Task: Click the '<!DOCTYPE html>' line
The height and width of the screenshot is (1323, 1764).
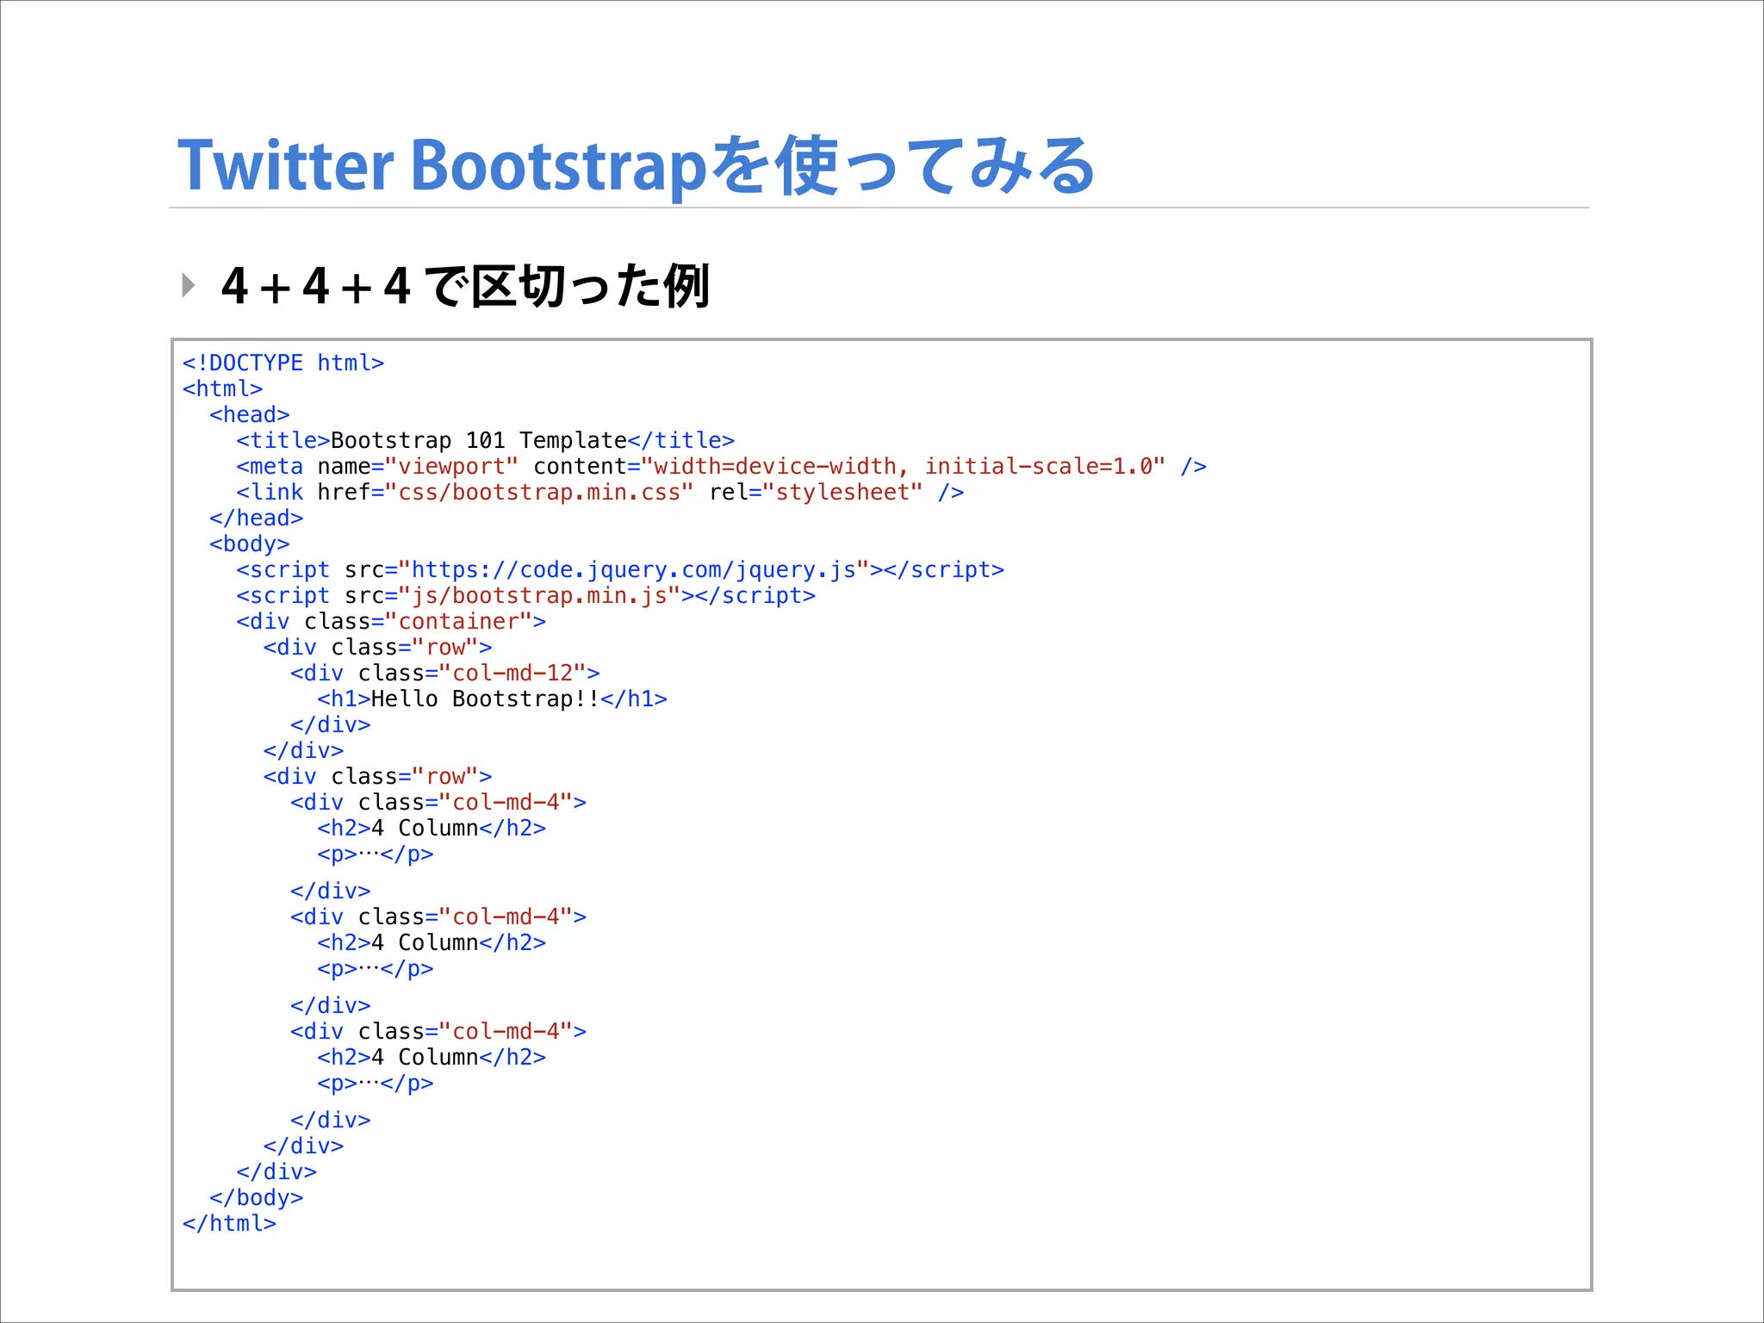Action: (283, 363)
